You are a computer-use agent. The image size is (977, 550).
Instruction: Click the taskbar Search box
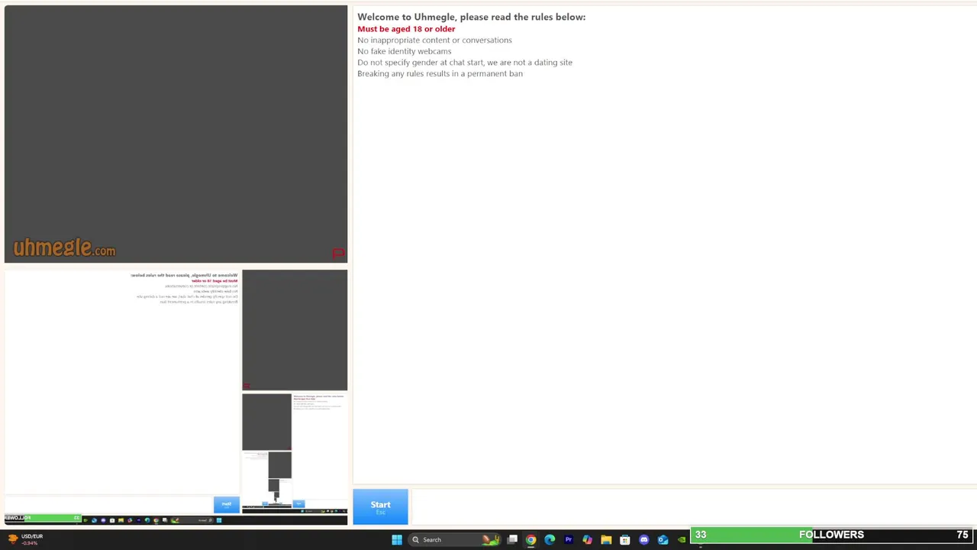(x=453, y=540)
